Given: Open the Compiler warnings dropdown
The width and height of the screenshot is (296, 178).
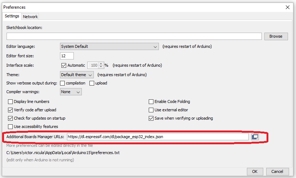Looking at the screenshot, I should 71,92.
